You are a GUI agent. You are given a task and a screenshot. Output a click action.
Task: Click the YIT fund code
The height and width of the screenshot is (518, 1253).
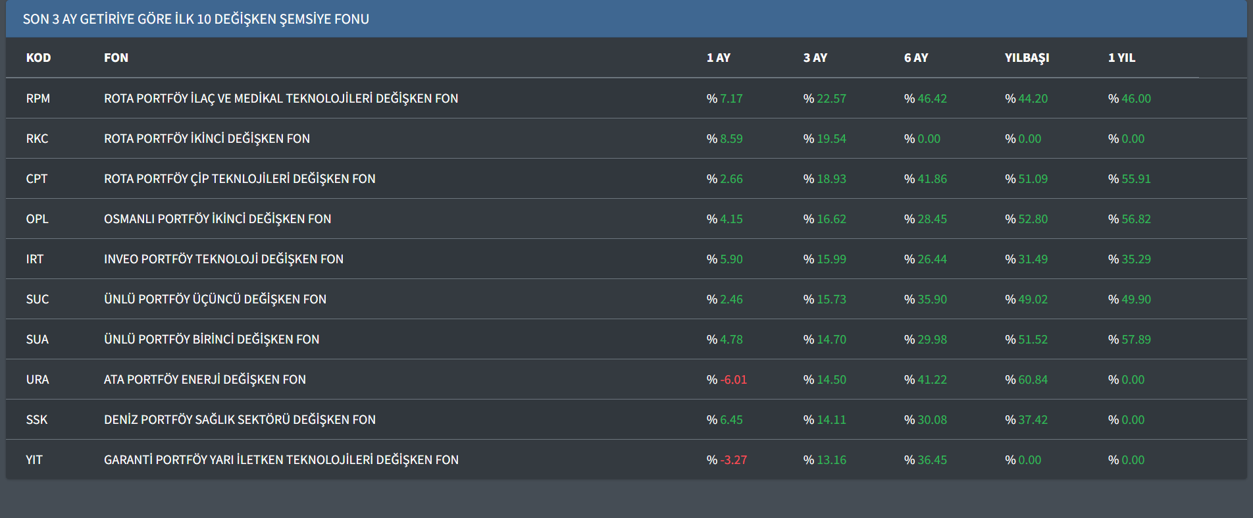point(34,460)
